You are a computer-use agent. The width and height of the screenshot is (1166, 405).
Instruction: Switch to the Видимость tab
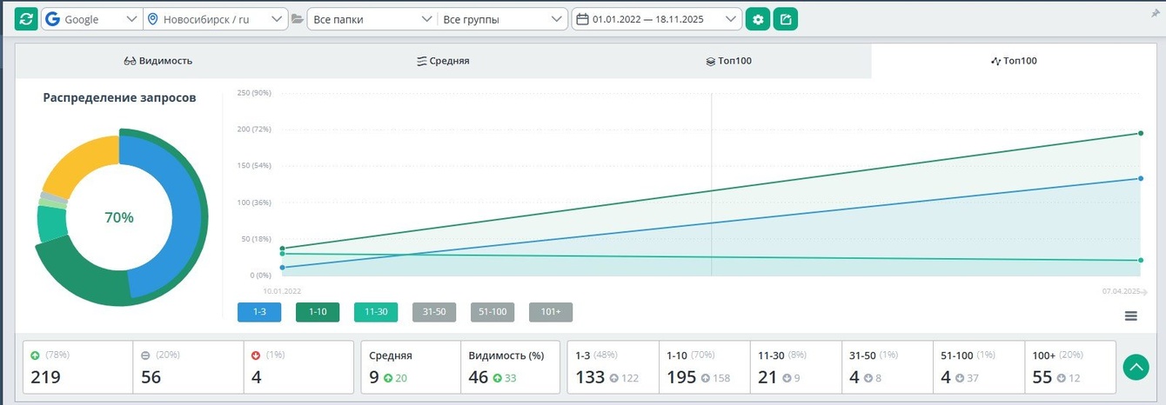(158, 61)
